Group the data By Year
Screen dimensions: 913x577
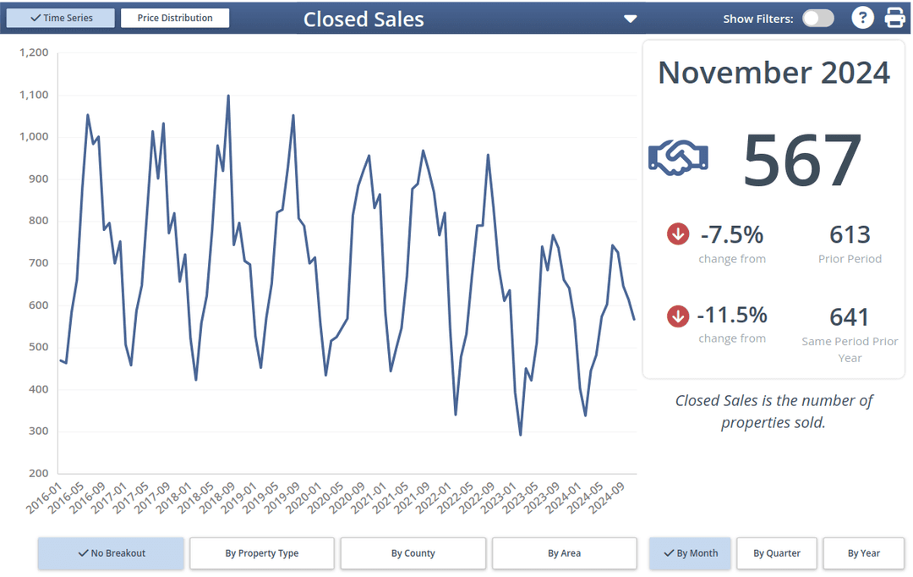pos(863,553)
